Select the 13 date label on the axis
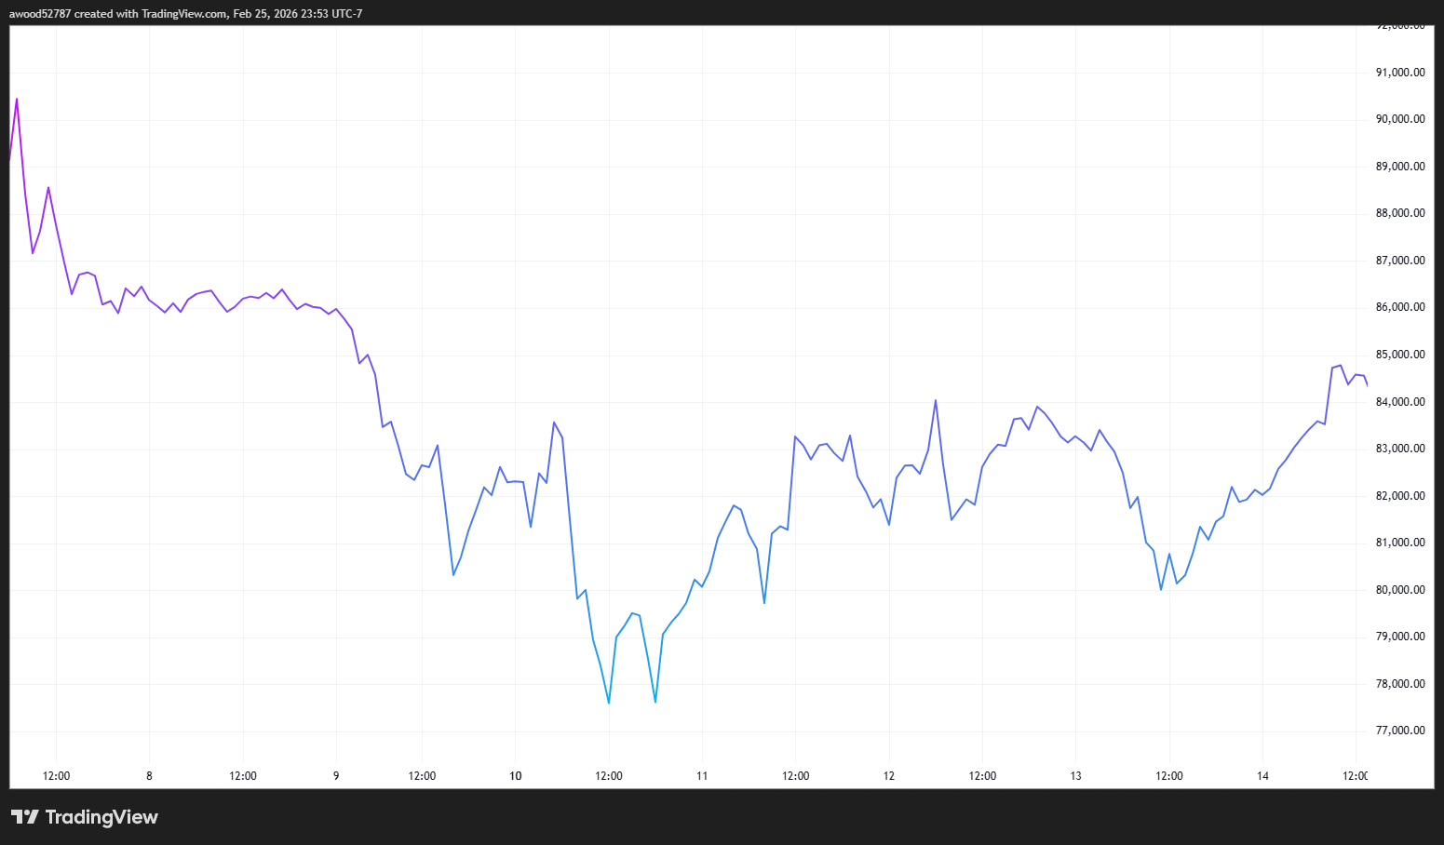 pyautogui.click(x=1075, y=775)
